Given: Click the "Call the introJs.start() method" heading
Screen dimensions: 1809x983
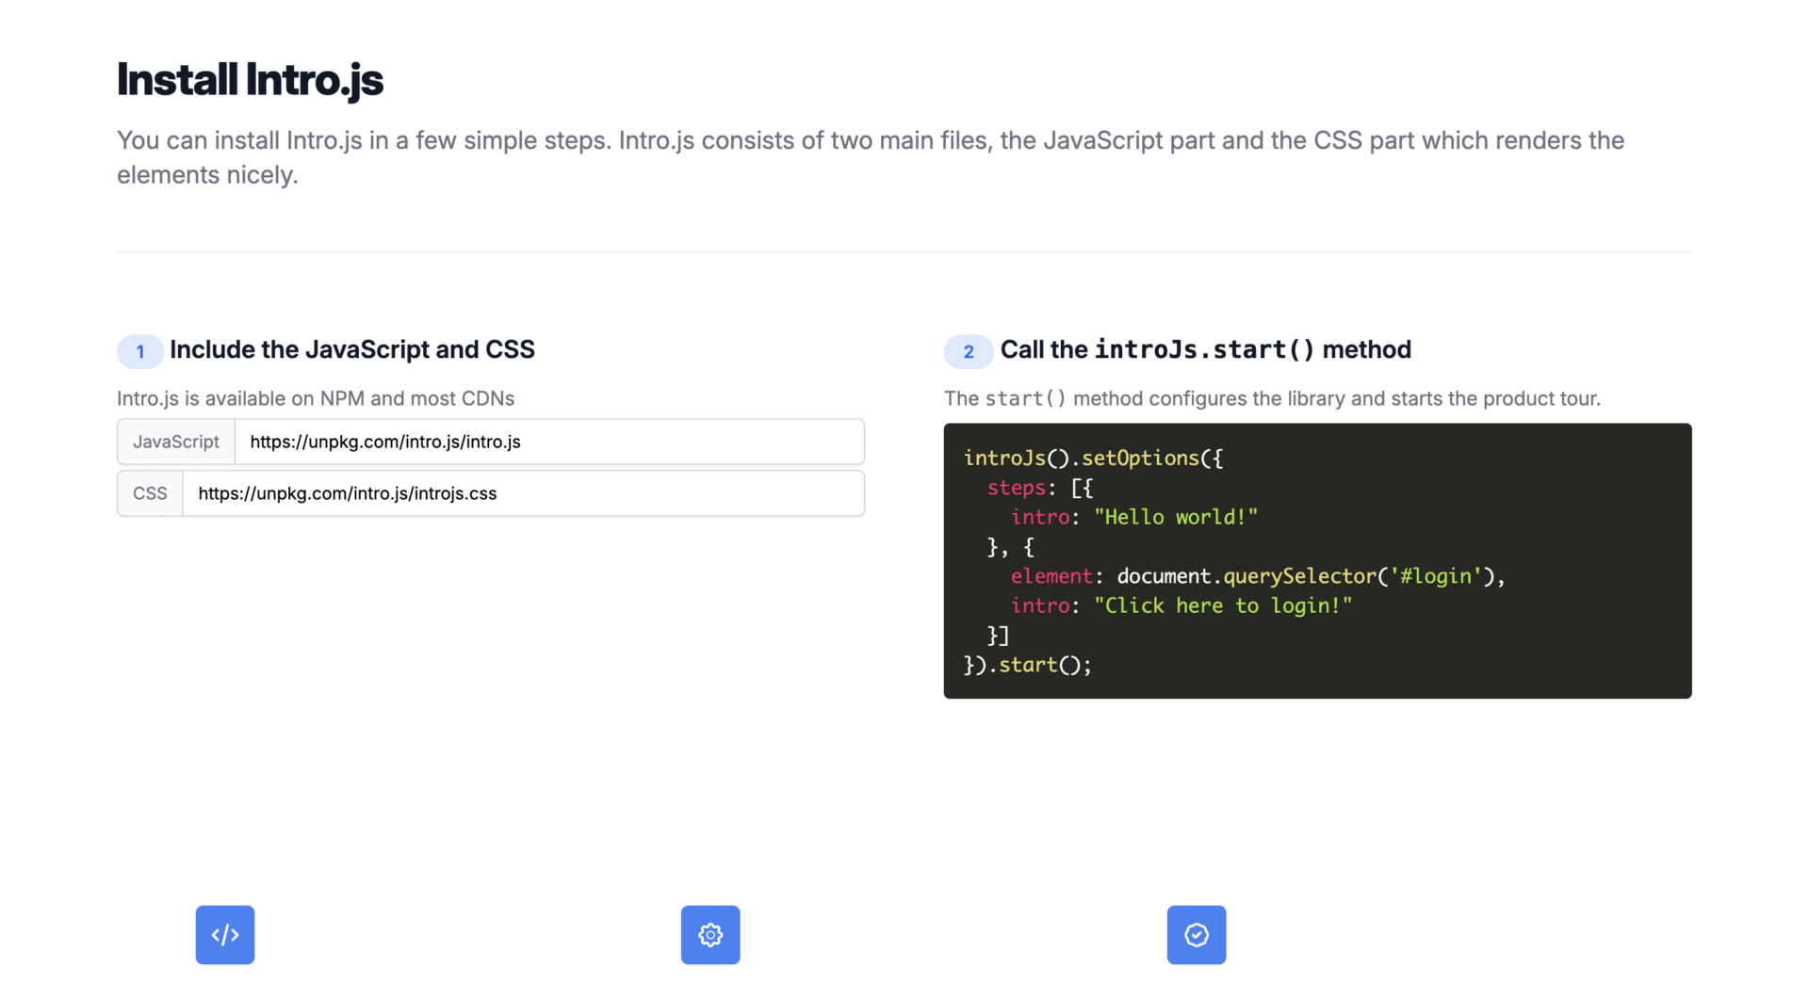Looking at the screenshot, I should 1205,349.
